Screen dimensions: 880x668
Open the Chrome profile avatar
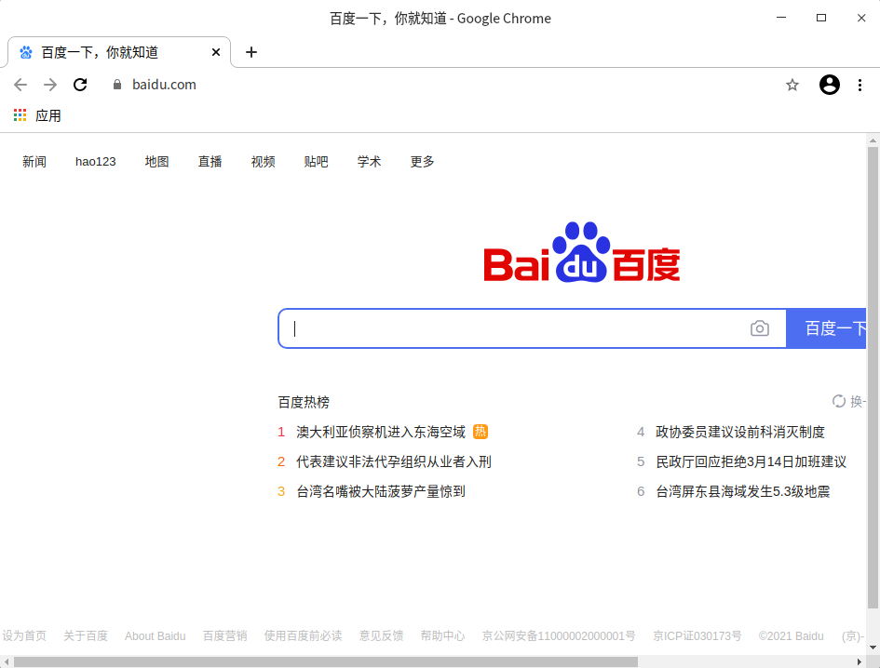(830, 85)
